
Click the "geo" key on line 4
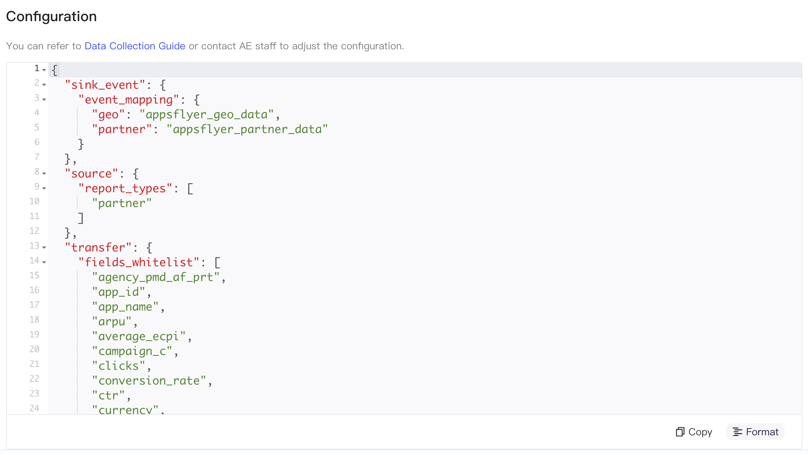108,114
